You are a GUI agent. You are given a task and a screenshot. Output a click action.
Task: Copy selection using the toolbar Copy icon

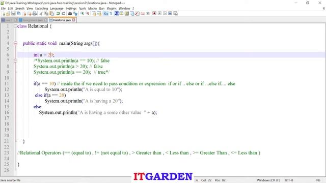pos(46,14)
